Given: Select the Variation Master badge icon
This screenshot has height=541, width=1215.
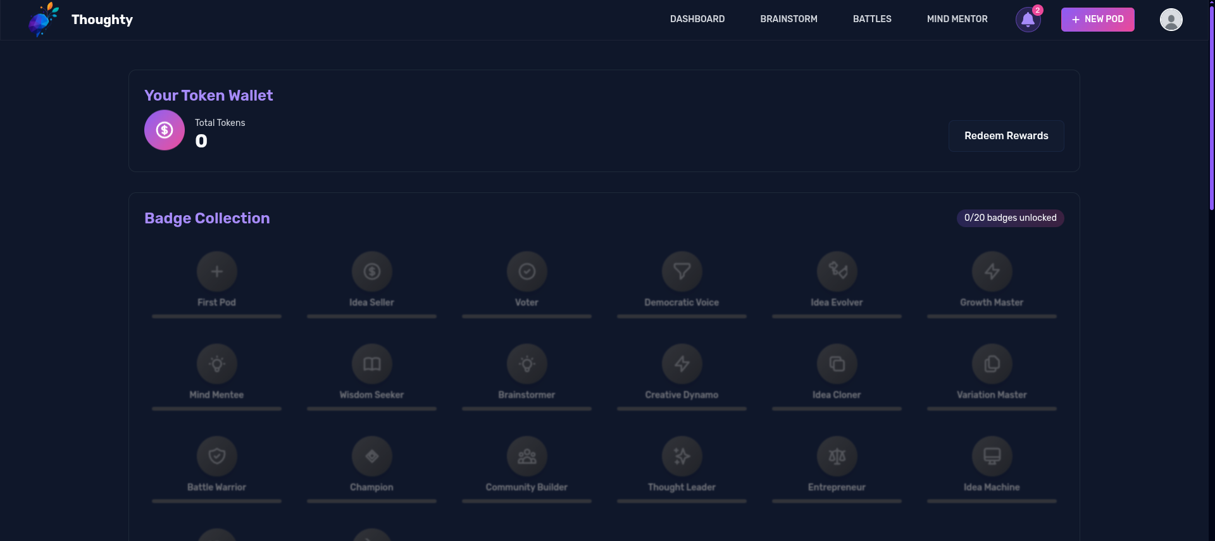Looking at the screenshot, I should tap(992, 364).
